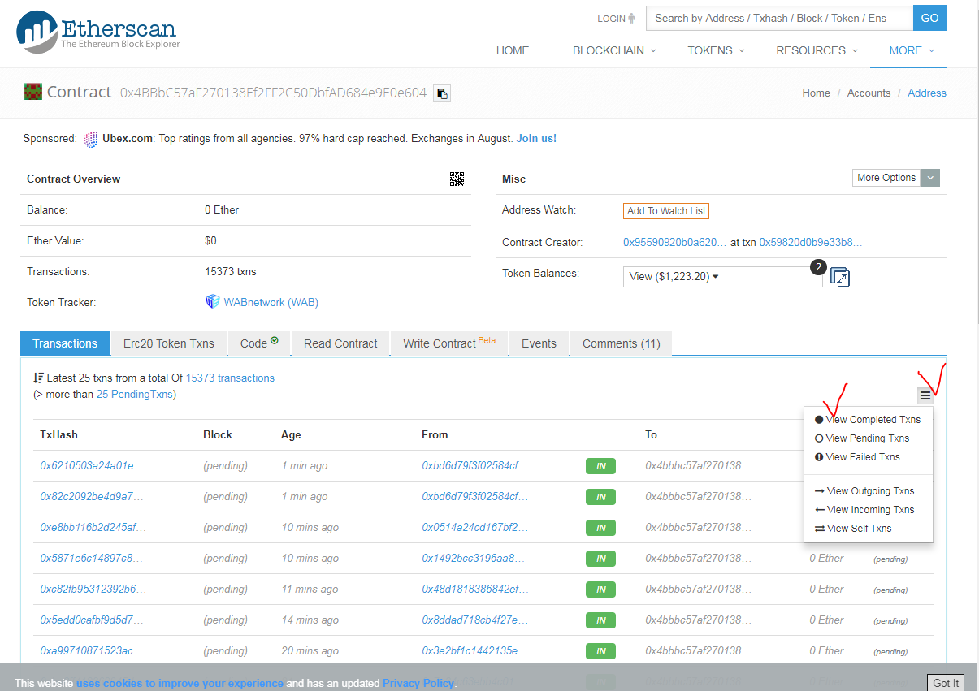Open the Code tab
Viewport: 979px width, 691px height.
[259, 343]
